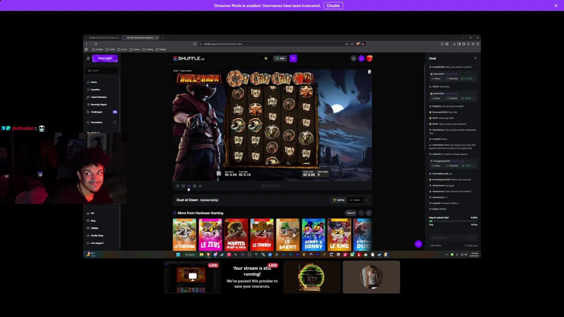Reload the game using refresh icon

183,186
